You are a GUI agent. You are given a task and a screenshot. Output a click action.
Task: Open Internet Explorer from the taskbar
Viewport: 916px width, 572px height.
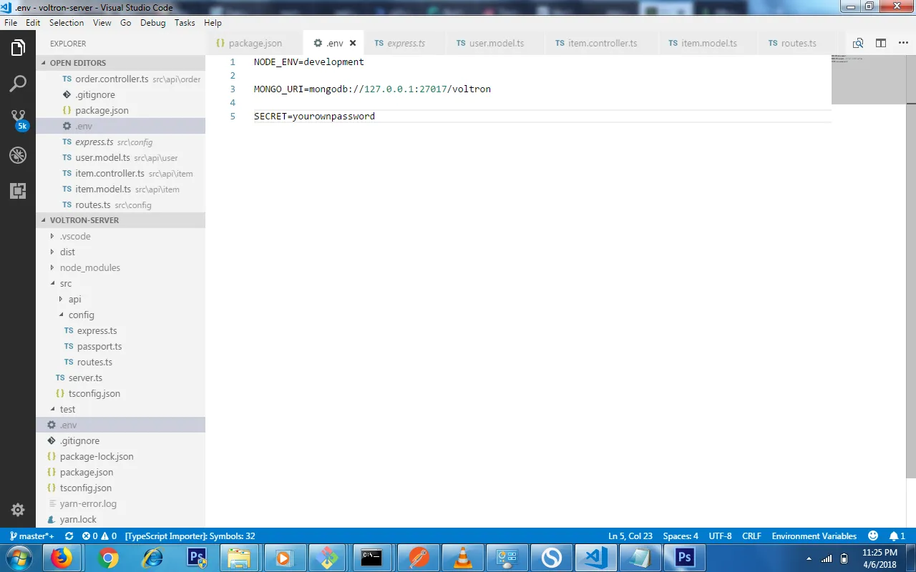152,558
